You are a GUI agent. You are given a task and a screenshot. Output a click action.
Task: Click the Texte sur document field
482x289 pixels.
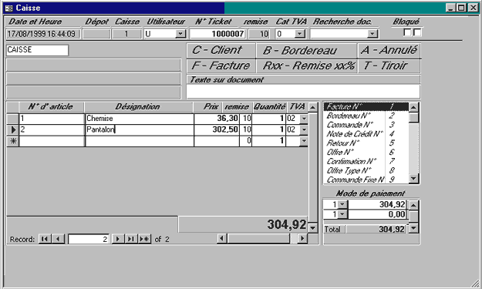click(x=303, y=92)
